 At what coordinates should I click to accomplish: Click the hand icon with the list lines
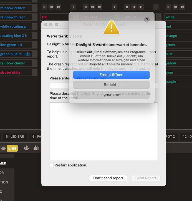coord(36,148)
